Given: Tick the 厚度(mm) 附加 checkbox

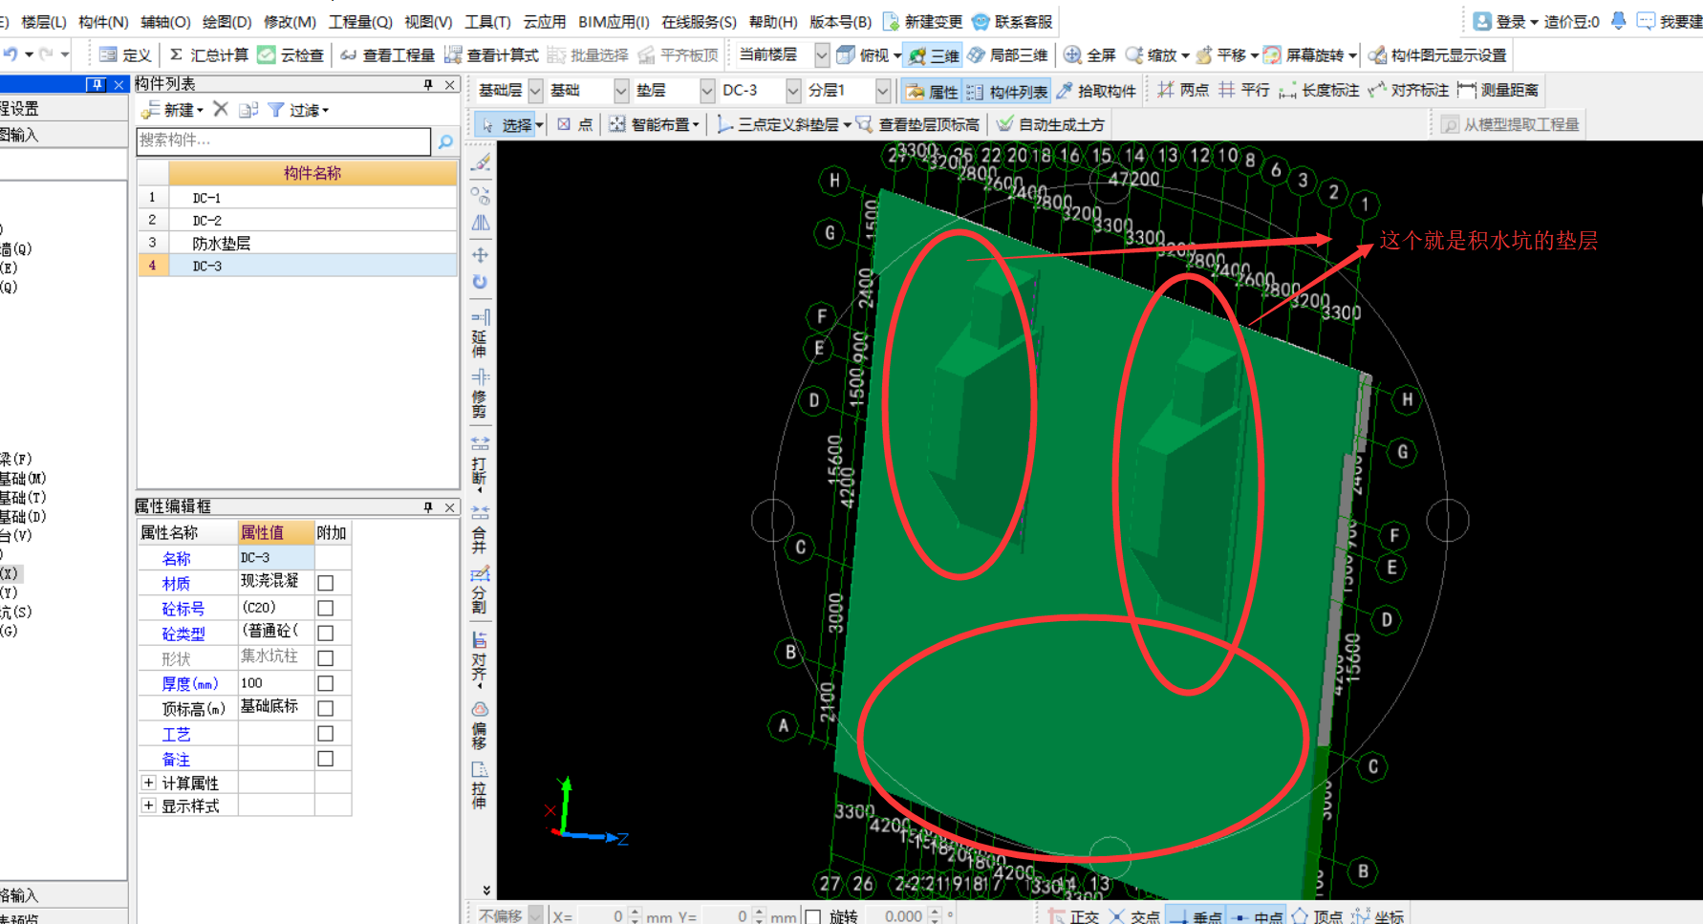Looking at the screenshot, I should click(x=326, y=683).
